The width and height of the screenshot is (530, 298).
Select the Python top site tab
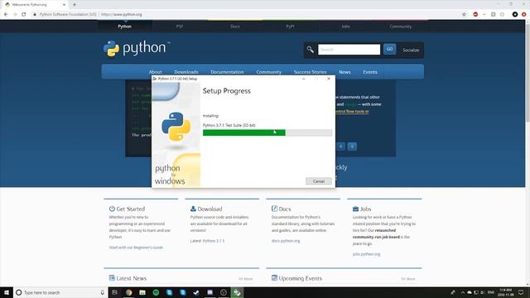pos(125,26)
